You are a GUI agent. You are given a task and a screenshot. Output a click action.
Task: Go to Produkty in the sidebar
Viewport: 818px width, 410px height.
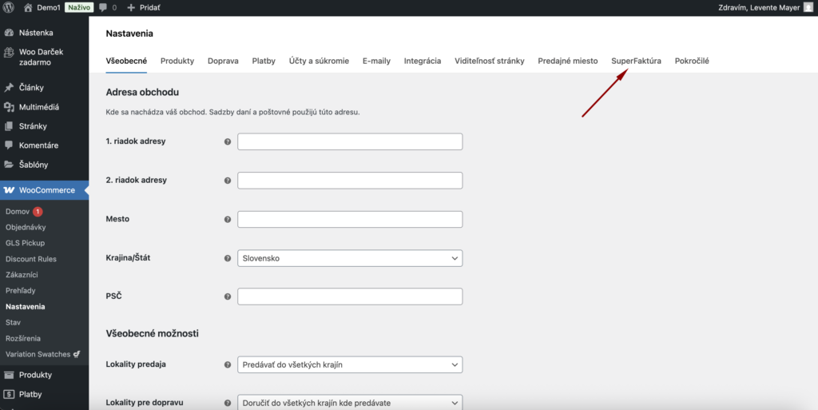35,375
